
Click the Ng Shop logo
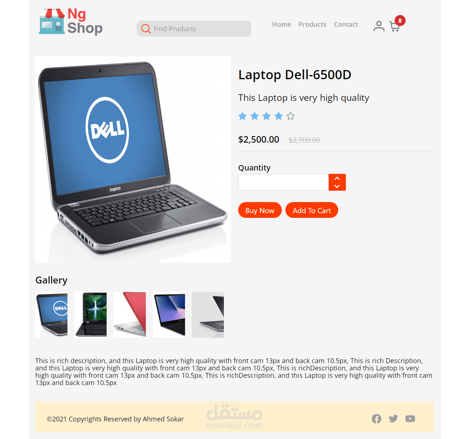pos(71,22)
